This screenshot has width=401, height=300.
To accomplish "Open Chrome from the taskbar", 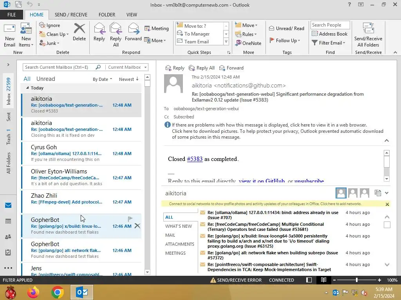I will [58, 292].
